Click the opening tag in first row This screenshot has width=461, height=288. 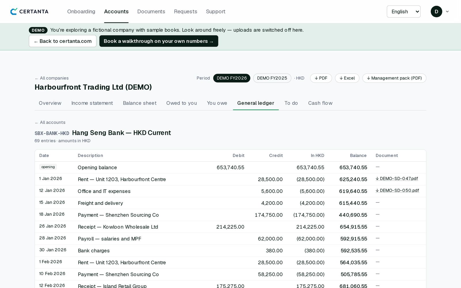click(x=48, y=167)
